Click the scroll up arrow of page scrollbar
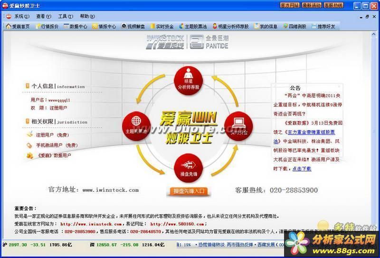380x258 pixels. point(373,35)
